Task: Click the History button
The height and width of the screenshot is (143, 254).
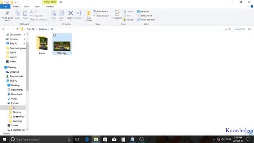Action: click(129, 20)
